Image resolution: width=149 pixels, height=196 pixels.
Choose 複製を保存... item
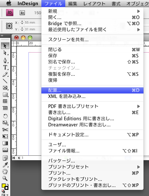pyautogui.click(x=92, y=74)
